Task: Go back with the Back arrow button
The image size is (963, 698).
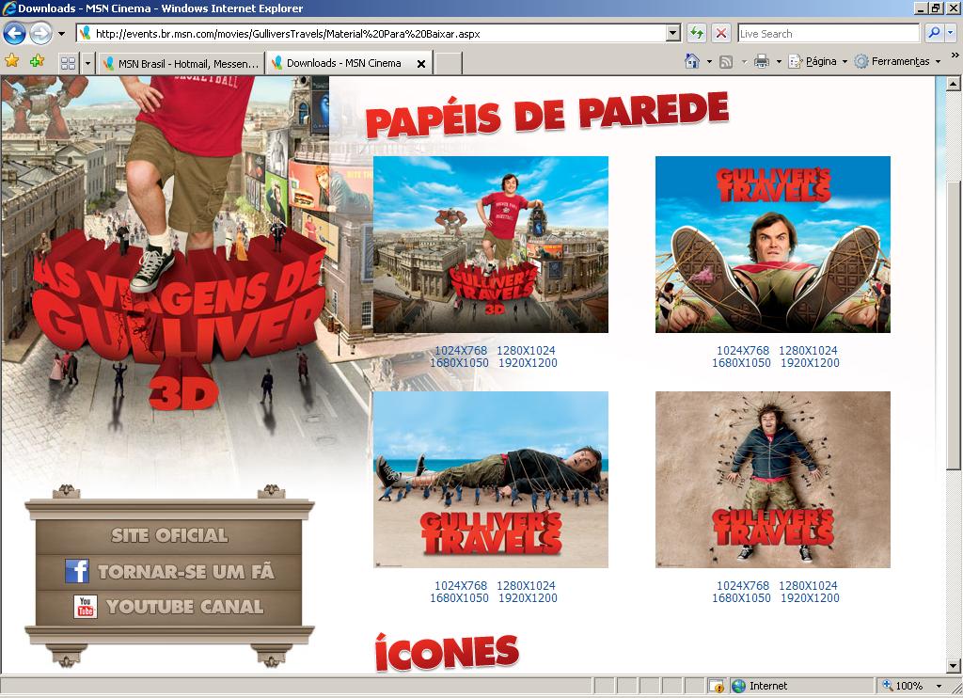Action: point(15,33)
